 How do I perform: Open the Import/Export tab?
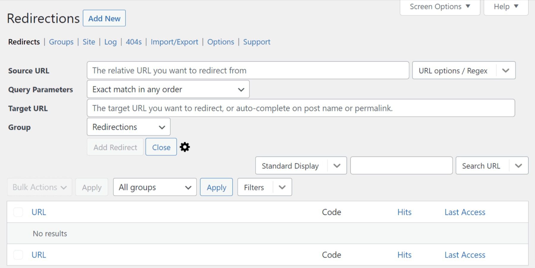(x=174, y=42)
